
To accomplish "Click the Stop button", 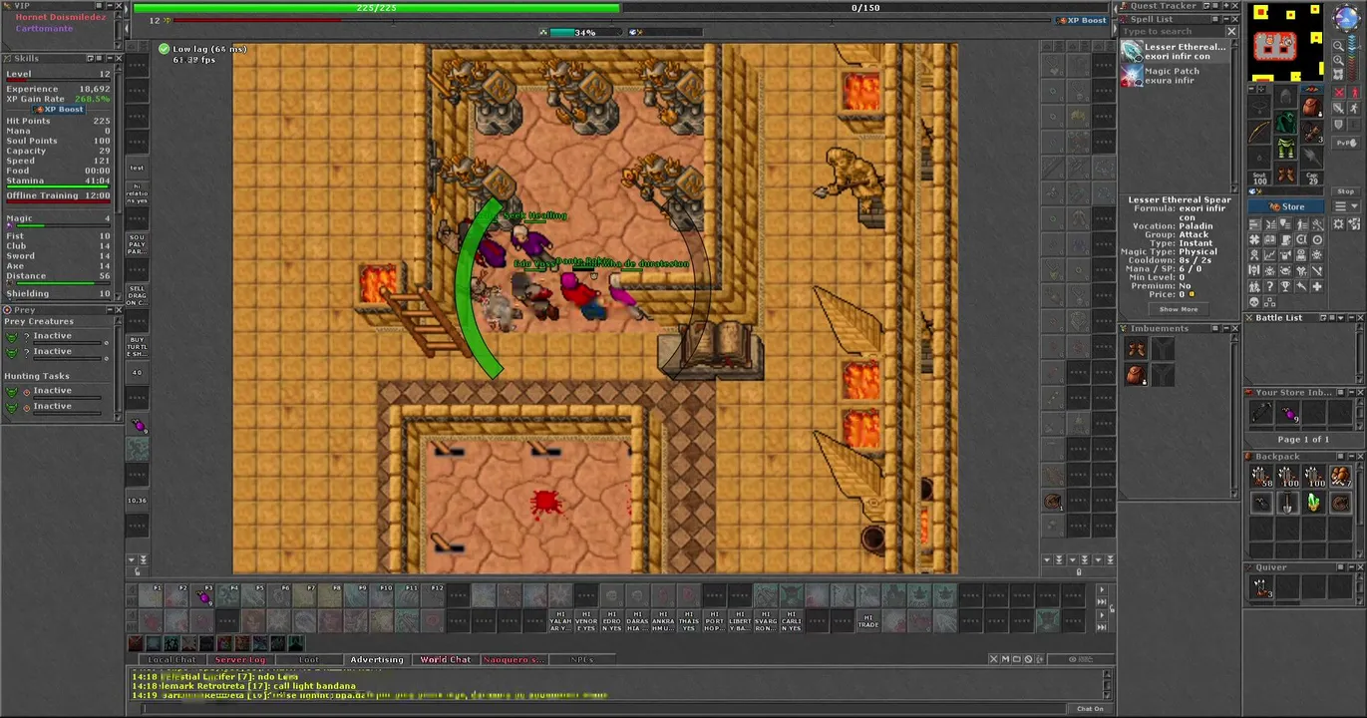I will [x=1346, y=191].
